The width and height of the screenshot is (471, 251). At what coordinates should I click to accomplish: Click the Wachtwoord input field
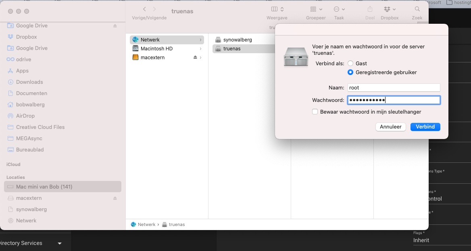click(x=394, y=100)
